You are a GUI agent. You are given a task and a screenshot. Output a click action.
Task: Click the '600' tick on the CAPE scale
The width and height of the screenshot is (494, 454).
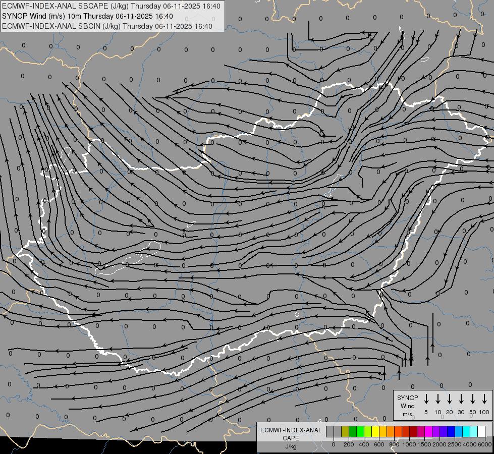pos(379,444)
